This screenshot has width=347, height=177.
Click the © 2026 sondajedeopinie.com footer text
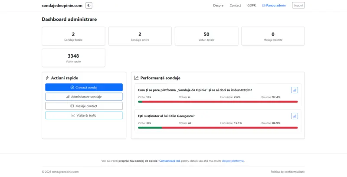(x=60, y=172)
